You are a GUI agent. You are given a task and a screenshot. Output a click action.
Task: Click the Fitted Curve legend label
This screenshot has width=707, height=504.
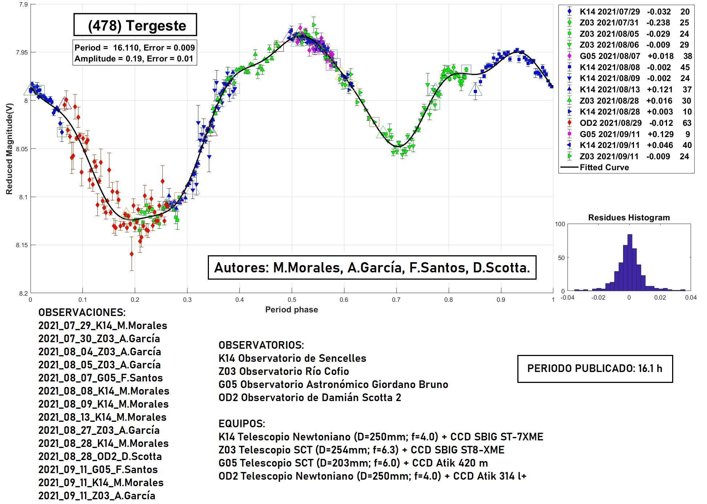tap(604, 167)
